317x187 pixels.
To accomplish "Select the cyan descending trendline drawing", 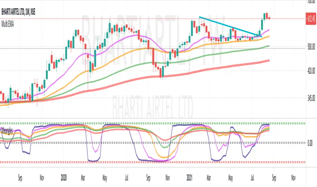I will (231, 27).
